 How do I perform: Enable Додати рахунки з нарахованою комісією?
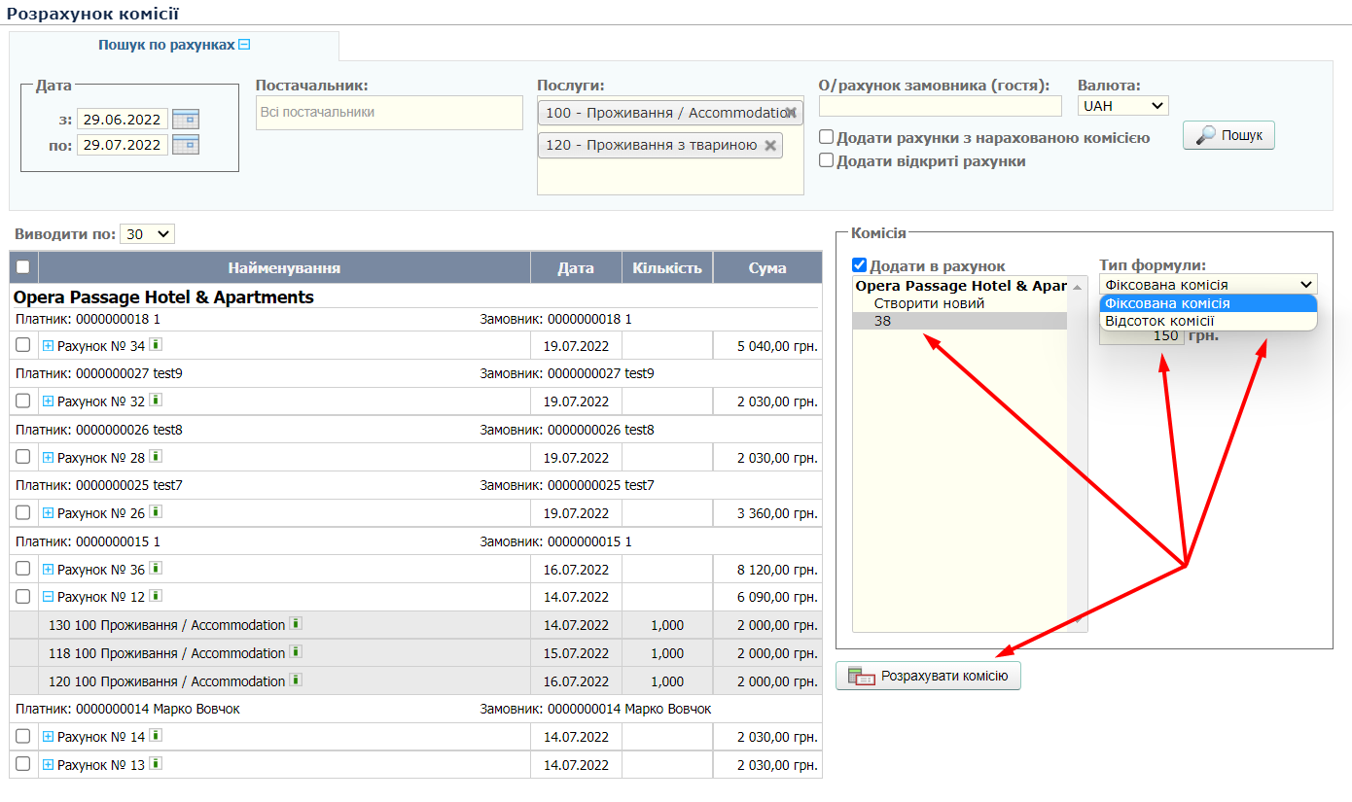click(826, 138)
